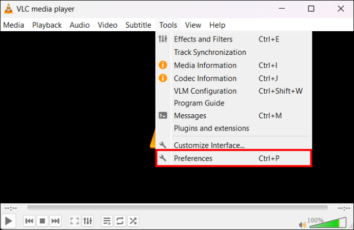Open Program Guide
The width and height of the screenshot is (354, 230).
pos(233,103)
